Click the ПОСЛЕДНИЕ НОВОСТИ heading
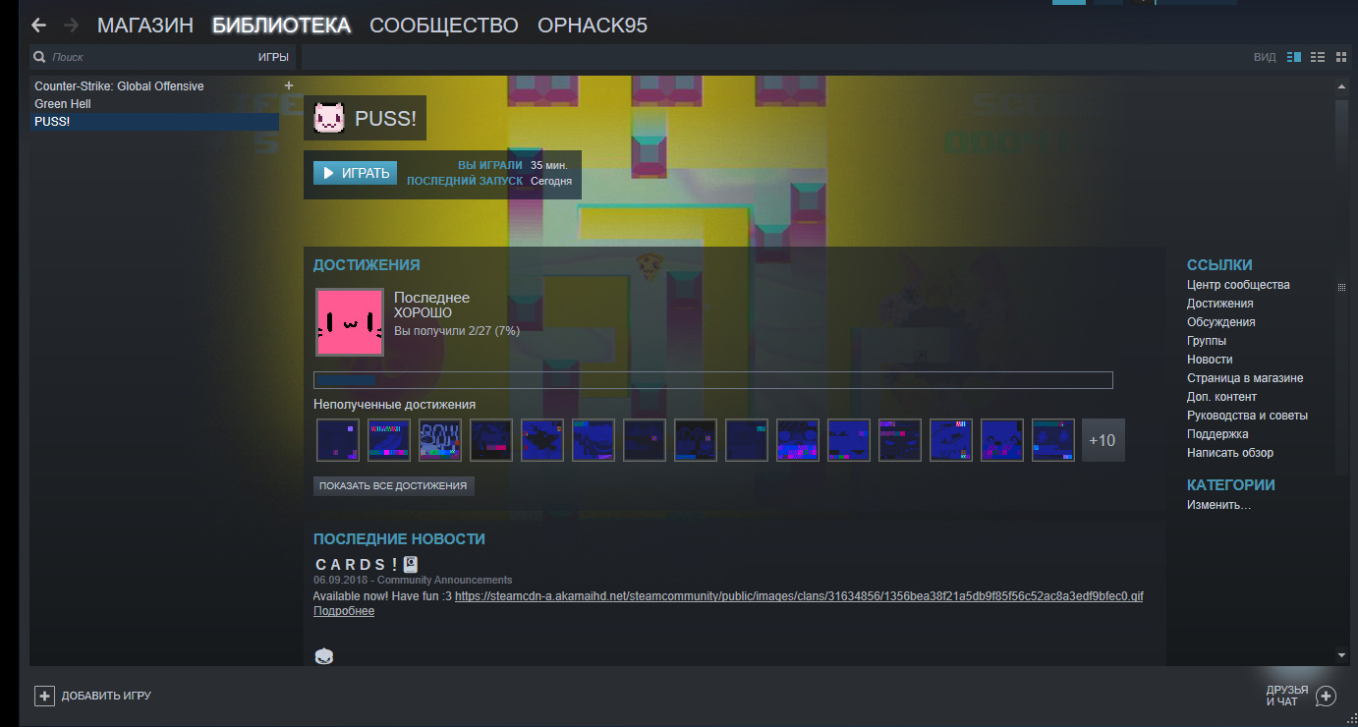Image resolution: width=1358 pixels, height=727 pixels. (399, 539)
